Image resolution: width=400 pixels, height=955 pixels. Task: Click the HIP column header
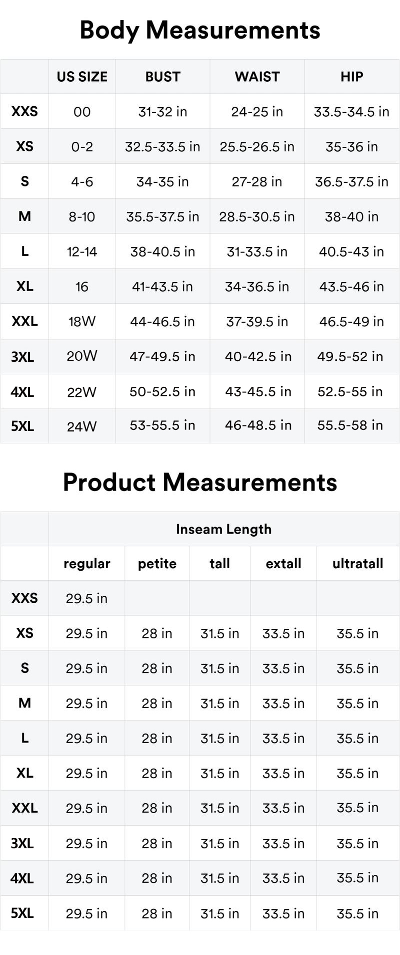351,77
